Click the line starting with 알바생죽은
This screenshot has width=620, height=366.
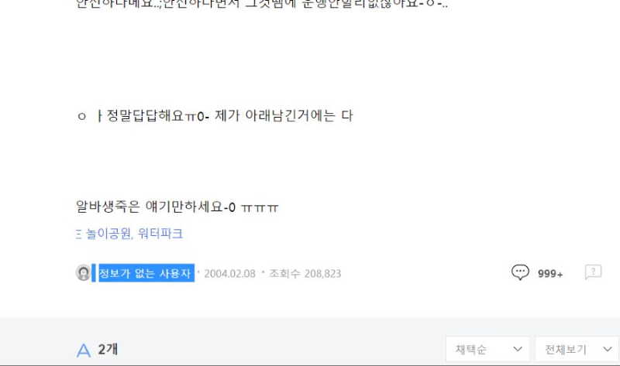tap(177, 207)
